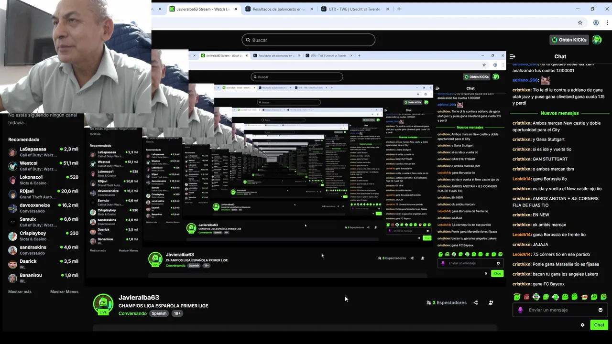
Task: Jump to Nuevos mensajes marker in chat
Action: click(559, 113)
